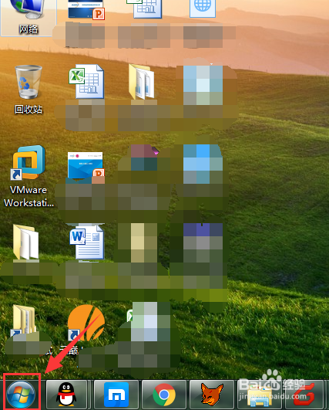Click the red G-shaped taskbar icon
This screenshot has width=329, height=410.
pyautogui.click(x=304, y=395)
